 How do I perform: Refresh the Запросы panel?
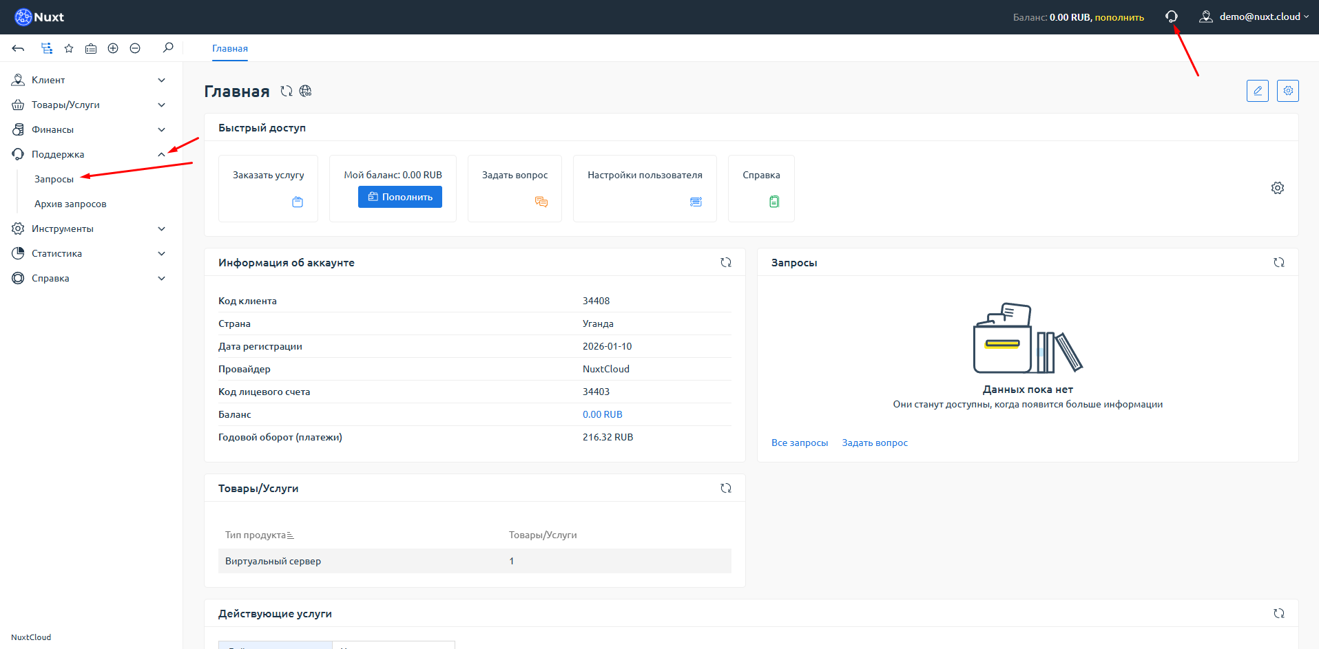(x=1278, y=262)
